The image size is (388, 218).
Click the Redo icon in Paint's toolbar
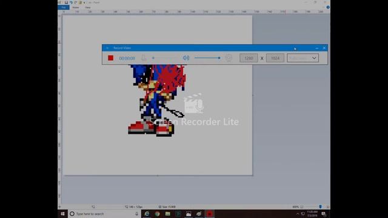click(76, 2)
